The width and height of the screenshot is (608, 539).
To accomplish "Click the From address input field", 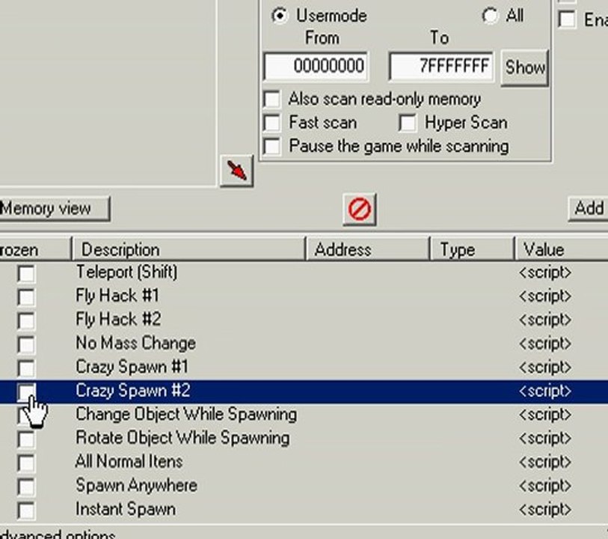I will (x=316, y=66).
